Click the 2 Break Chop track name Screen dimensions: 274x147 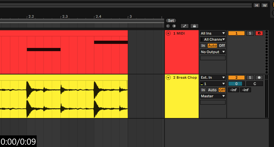click(x=185, y=78)
